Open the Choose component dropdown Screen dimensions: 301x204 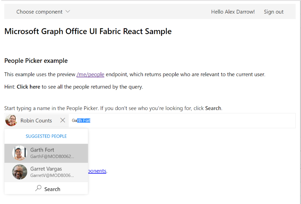click(43, 12)
